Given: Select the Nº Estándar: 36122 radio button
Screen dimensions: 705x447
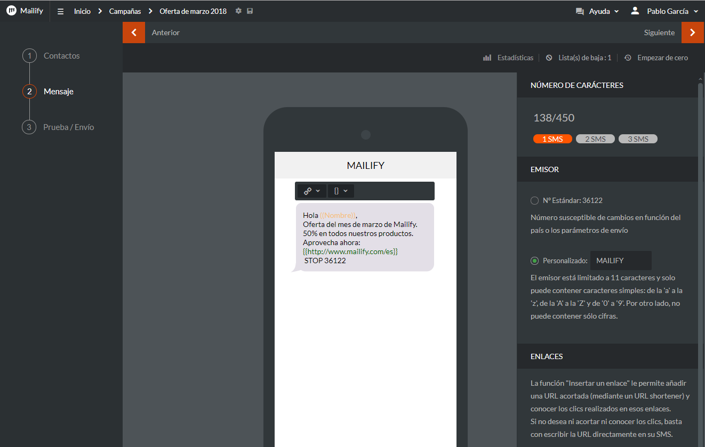Looking at the screenshot, I should coord(534,200).
